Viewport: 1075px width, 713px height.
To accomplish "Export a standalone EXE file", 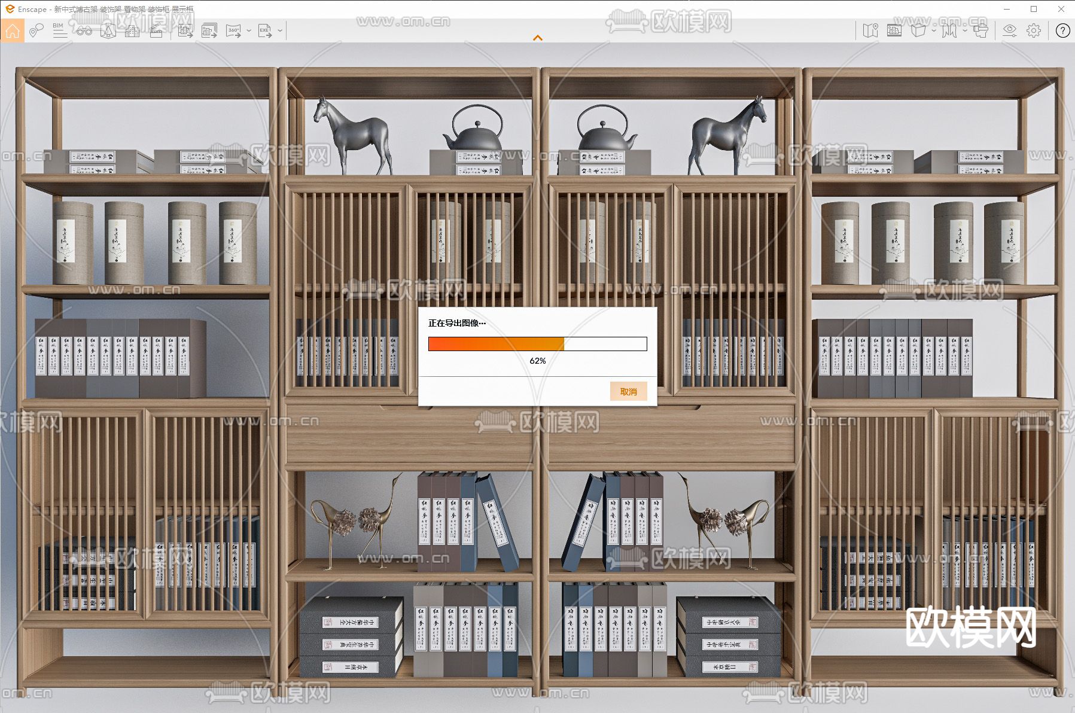I will (x=264, y=31).
